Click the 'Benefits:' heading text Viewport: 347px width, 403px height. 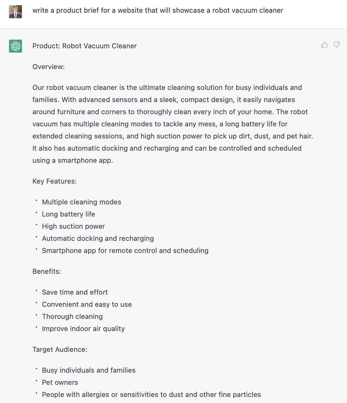pyautogui.click(x=47, y=271)
